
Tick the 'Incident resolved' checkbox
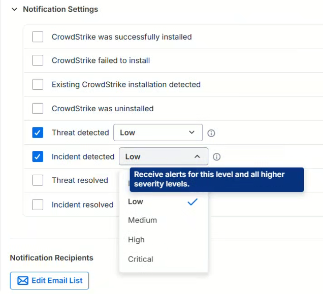38,205
